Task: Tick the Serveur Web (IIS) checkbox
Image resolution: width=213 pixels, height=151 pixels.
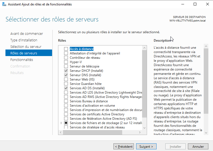Action: point(66,79)
